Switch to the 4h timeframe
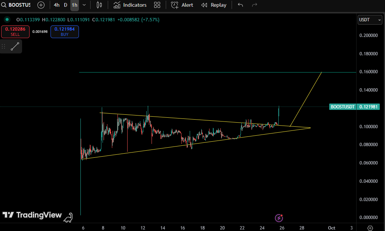The image size is (385, 231). tap(56, 5)
